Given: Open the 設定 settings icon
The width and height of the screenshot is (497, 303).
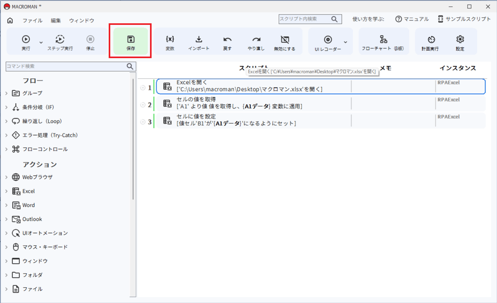Looking at the screenshot, I should [x=459, y=41].
